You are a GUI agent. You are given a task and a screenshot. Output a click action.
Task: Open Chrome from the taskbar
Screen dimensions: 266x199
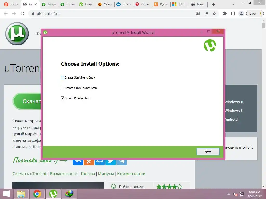(37, 194)
